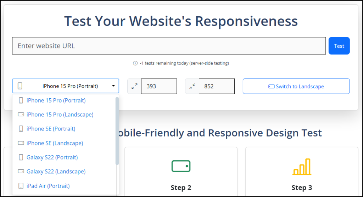
Task: Click the width expand arrows icon
Action: 134,86
